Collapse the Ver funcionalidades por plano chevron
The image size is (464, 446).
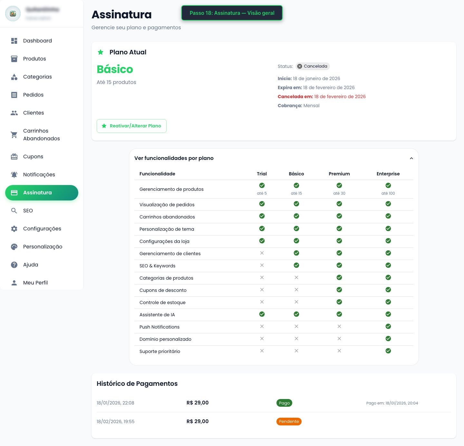tap(411, 158)
